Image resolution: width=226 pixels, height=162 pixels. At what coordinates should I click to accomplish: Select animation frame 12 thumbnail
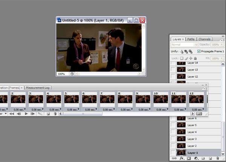point(197,99)
